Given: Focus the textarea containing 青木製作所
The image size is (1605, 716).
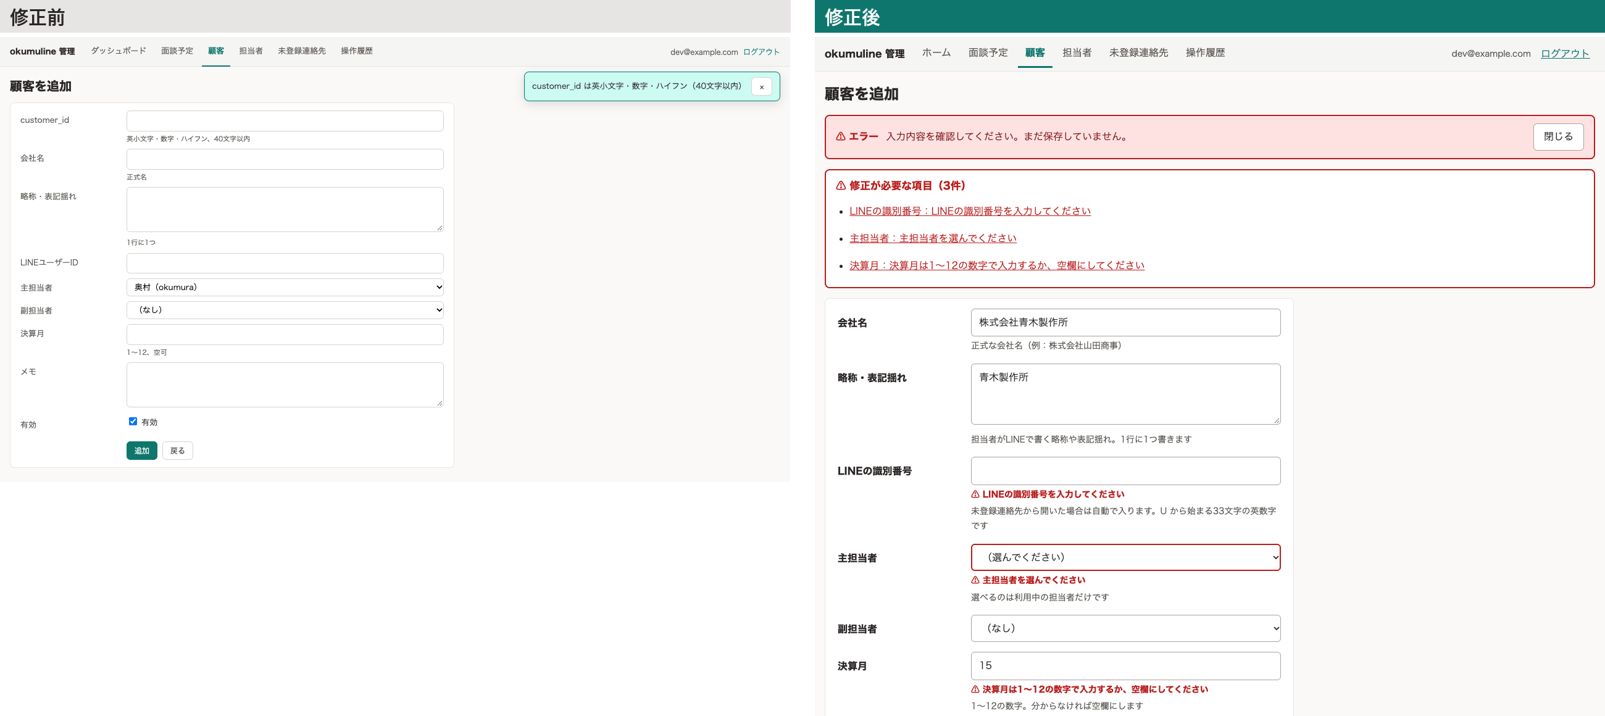Looking at the screenshot, I should coord(1125,394).
